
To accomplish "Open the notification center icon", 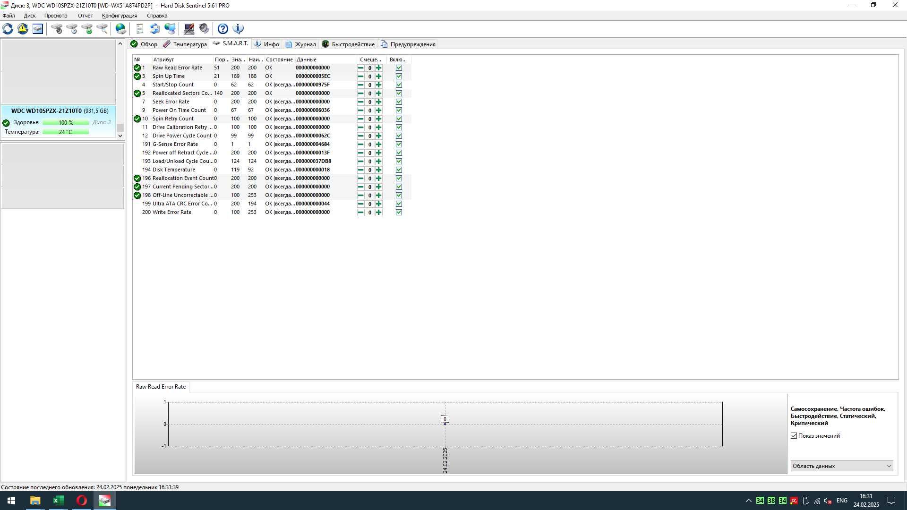I will point(891,501).
